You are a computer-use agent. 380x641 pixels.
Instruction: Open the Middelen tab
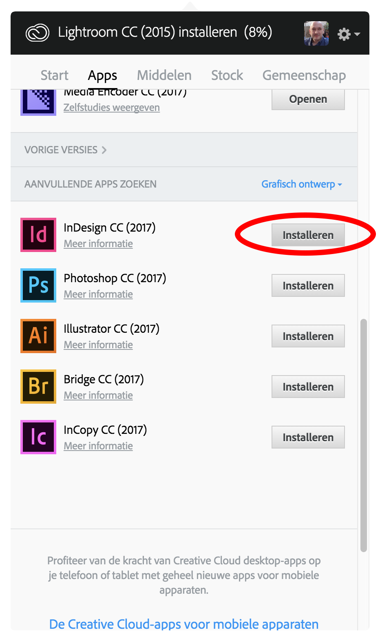pos(164,75)
